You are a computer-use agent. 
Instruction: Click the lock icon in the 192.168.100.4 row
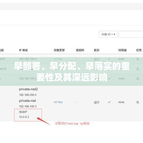point(109,59)
